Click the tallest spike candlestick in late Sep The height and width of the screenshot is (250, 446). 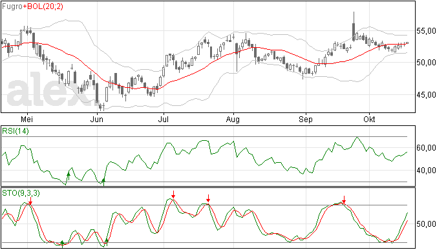[x=354, y=26]
